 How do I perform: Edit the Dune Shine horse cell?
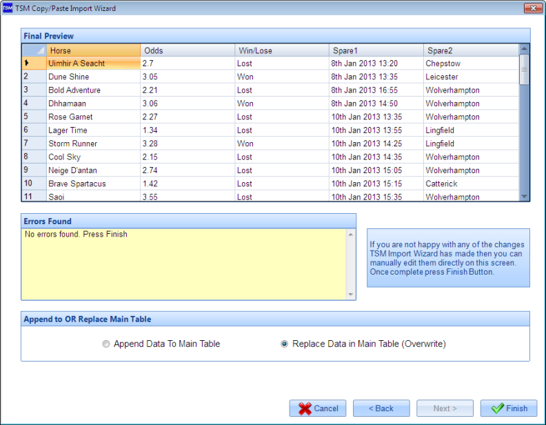(x=93, y=77)
